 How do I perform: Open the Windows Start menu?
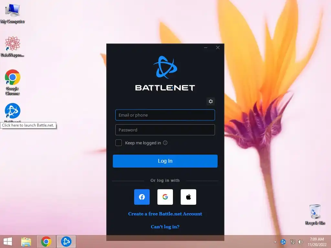pyautogui.click(x=8, y=242)
